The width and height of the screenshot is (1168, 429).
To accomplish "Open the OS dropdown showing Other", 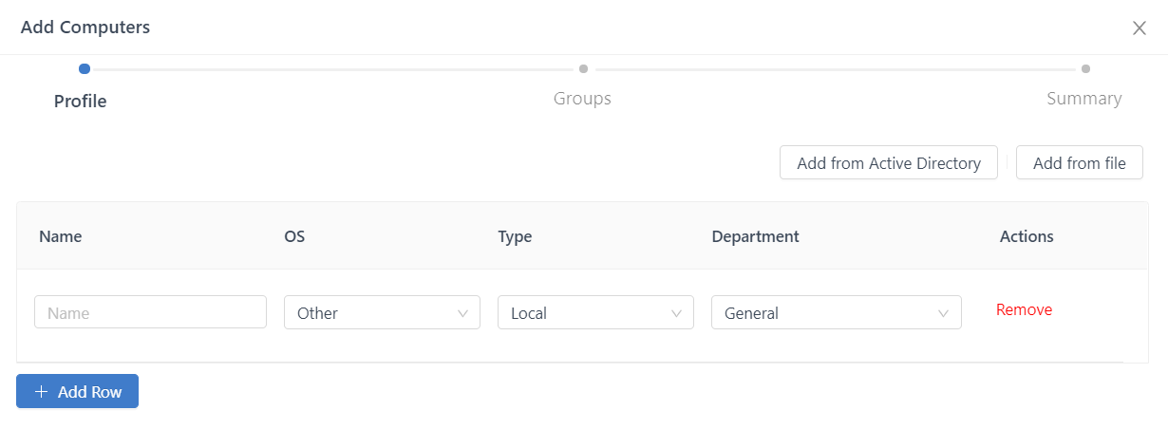I will pos(382,312).
